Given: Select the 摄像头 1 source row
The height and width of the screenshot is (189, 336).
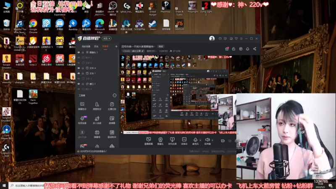Looking at the screenshot, I should point(97,52).
